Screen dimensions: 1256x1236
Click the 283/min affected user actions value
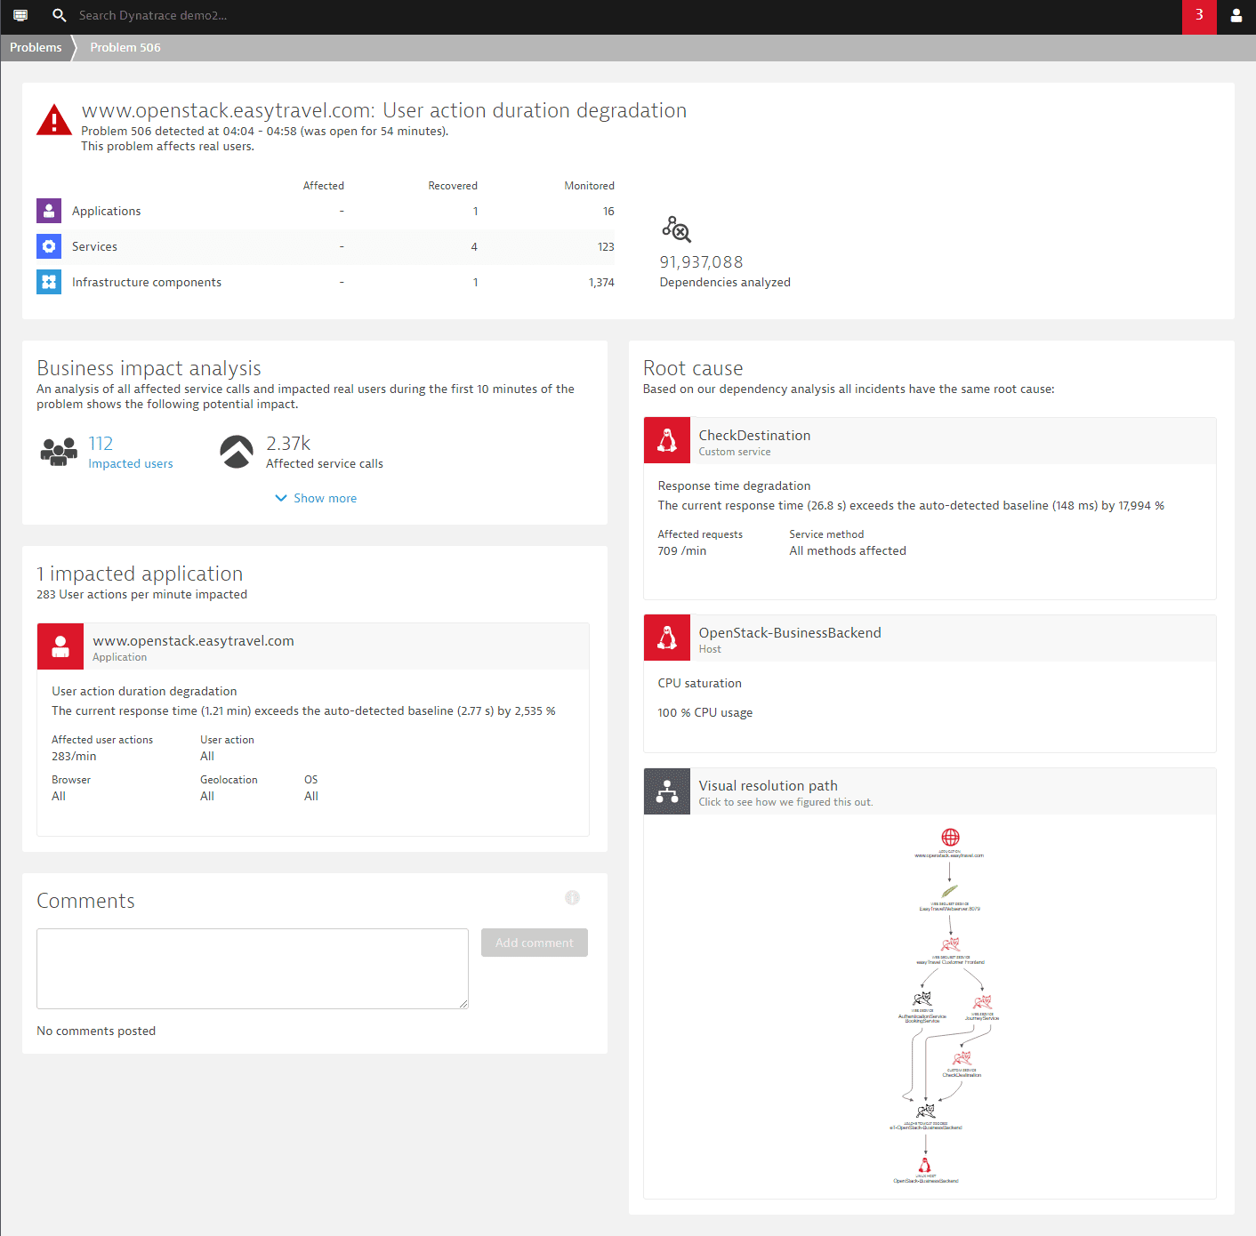pos(74,756)
